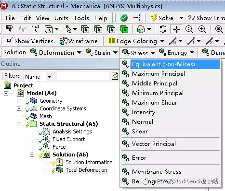Open the Units menu

[x=61, y=18]
